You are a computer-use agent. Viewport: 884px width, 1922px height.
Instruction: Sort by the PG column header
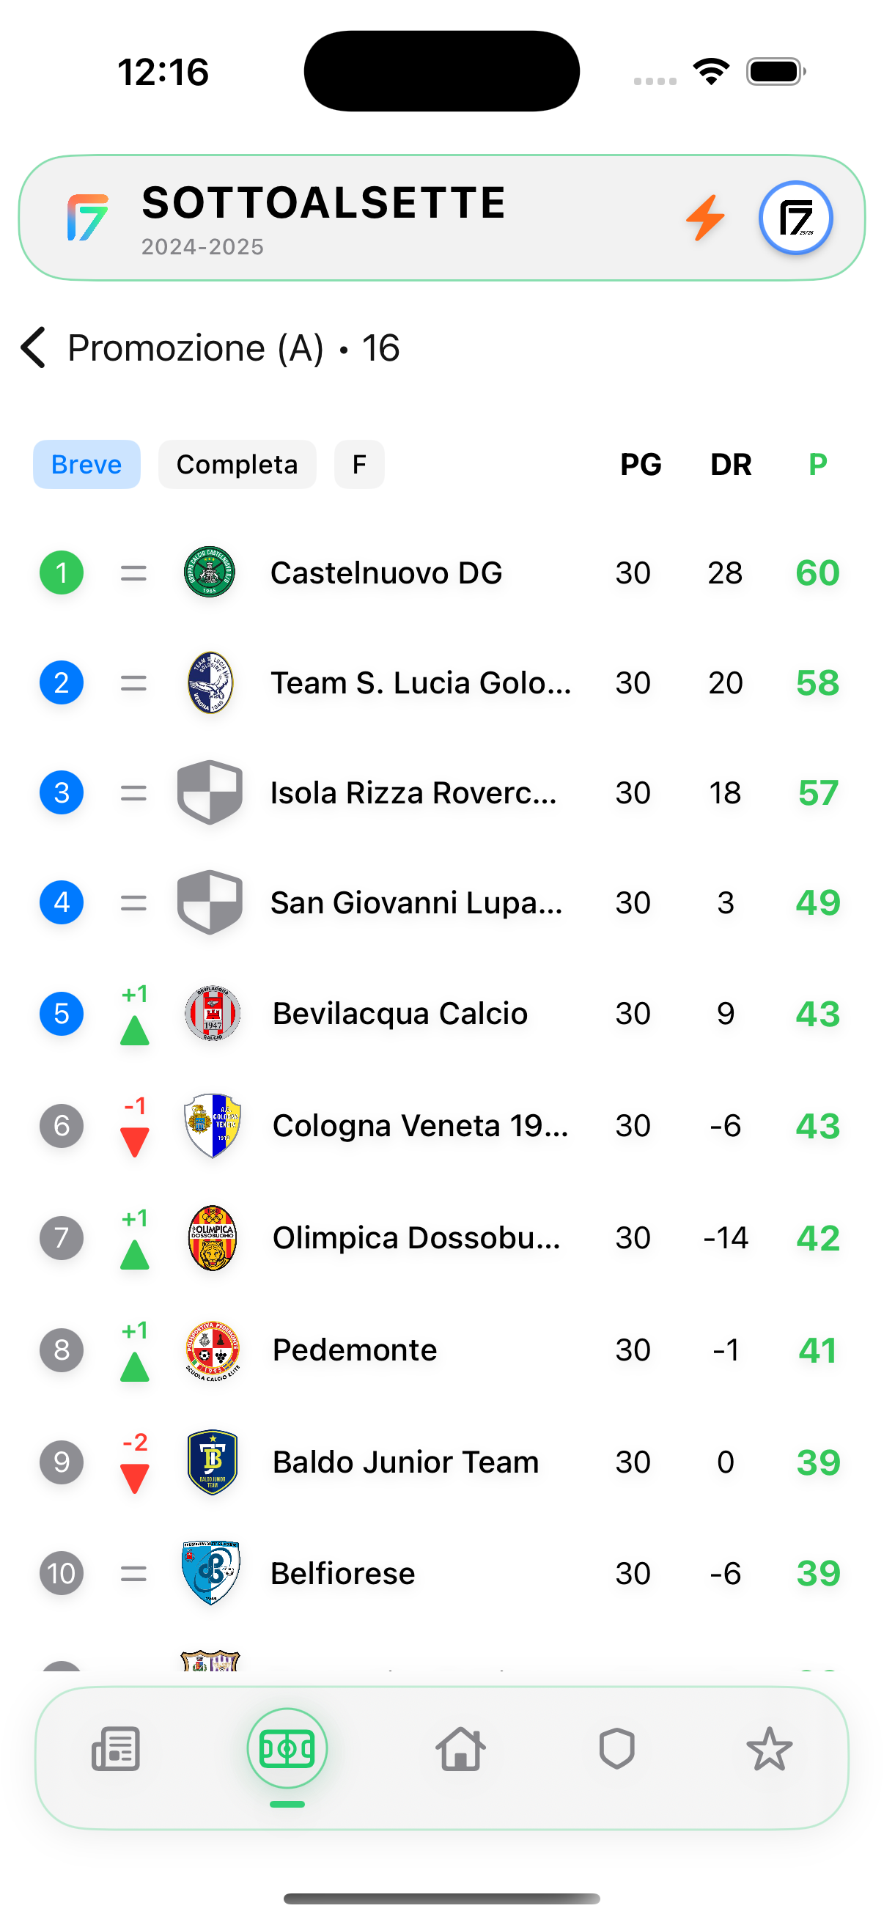click(x=640, y=464)
